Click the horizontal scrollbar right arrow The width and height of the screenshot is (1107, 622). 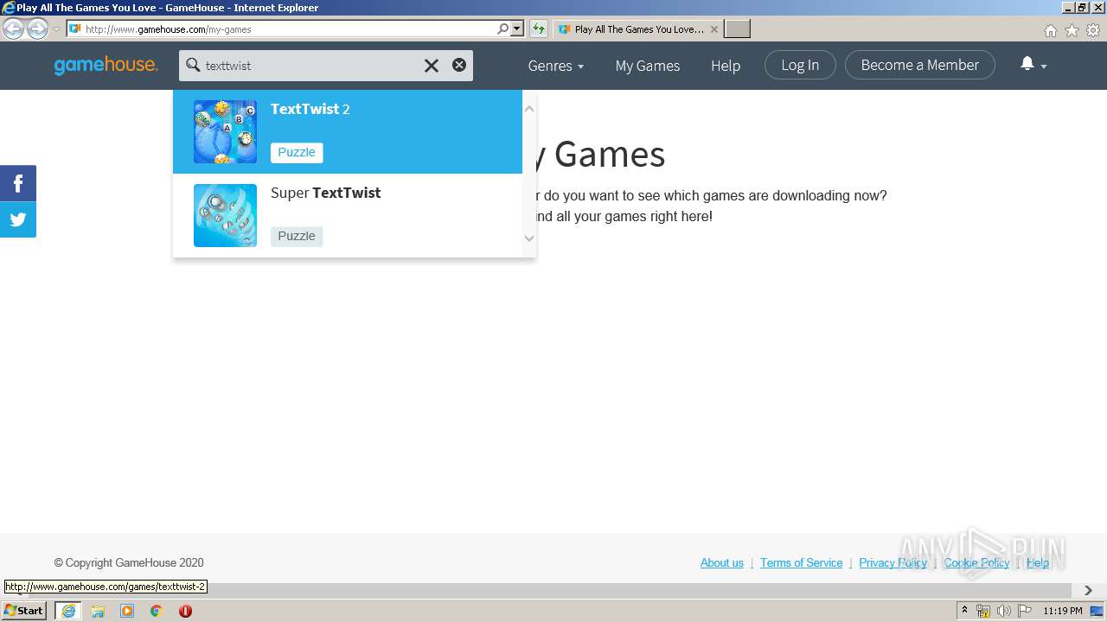(1088, 590)
